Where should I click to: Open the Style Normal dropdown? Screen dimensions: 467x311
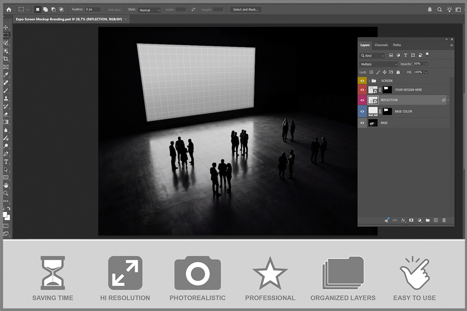pyautogui.click(x=149, y=10)
